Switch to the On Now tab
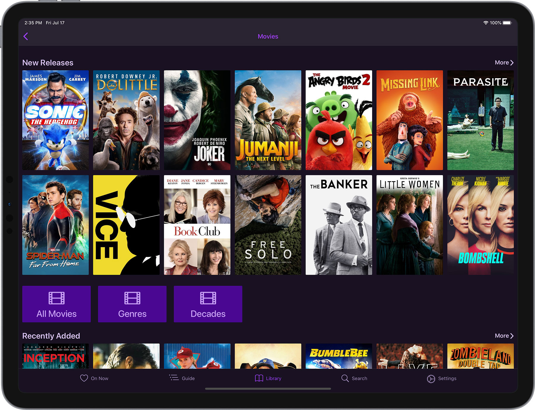This screenshot has width=535, height=410. click(95, 378)
